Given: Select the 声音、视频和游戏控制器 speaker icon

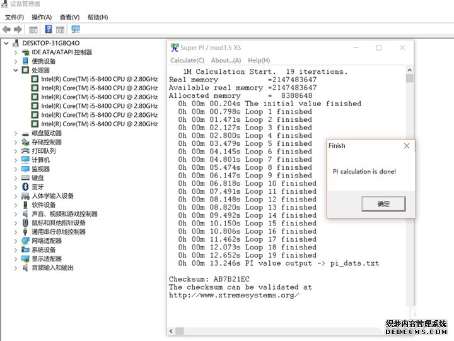Looking at the screenshot, I should (25, 214).
